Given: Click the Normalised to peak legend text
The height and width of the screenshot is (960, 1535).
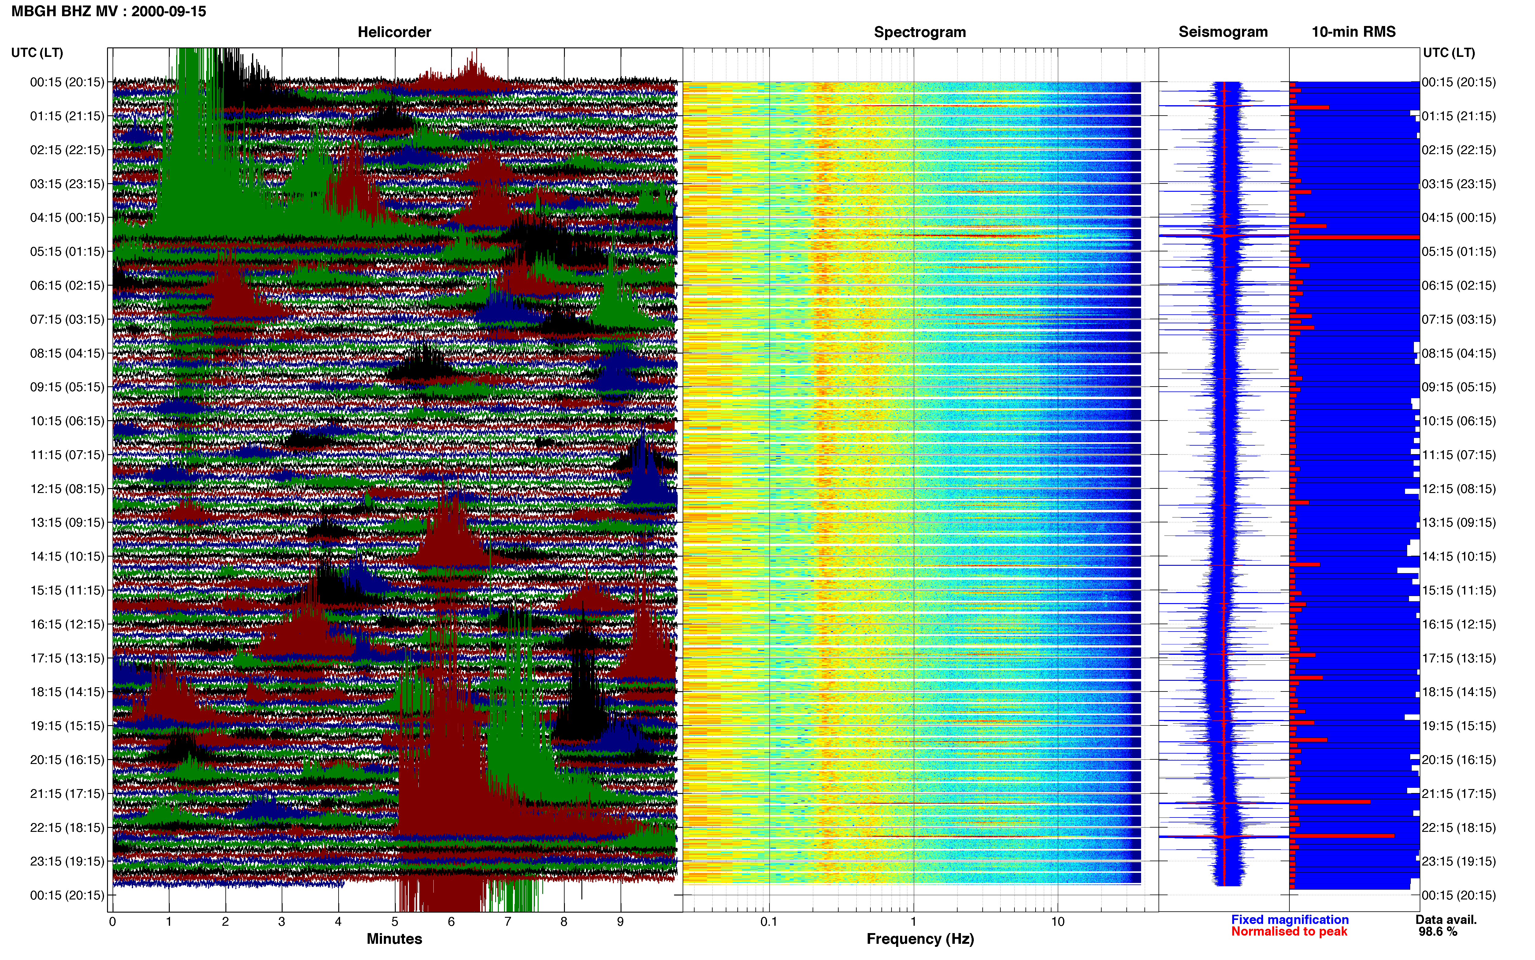Looking at the screenshot, I should [x=1289, y=932].
